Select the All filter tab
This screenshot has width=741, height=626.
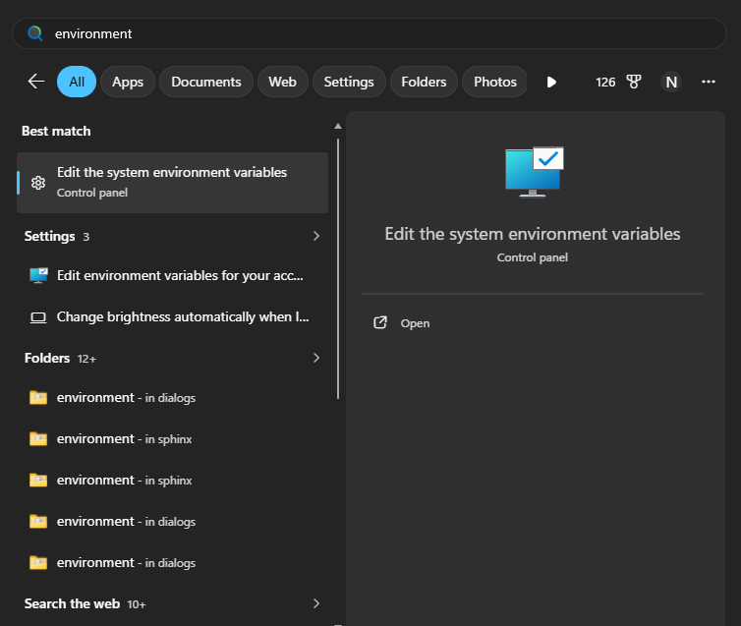[x=77, y=82]
